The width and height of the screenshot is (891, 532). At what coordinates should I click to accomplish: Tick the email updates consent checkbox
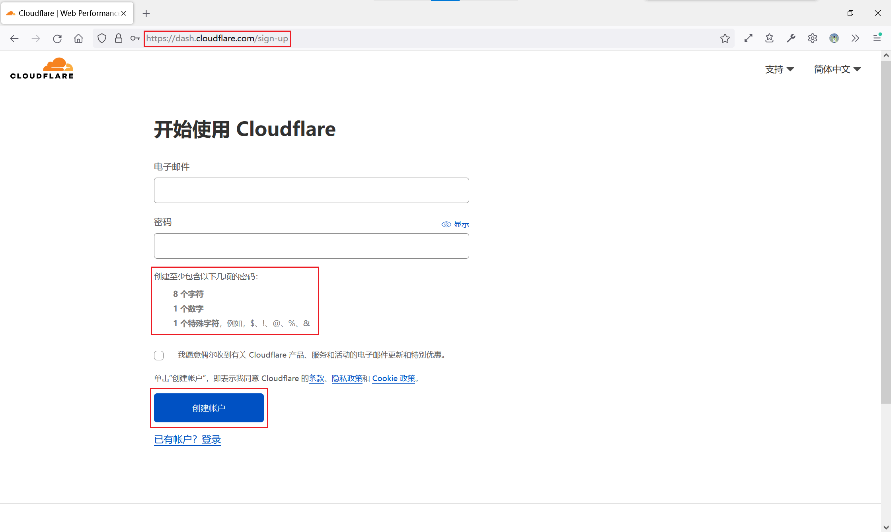159,355
